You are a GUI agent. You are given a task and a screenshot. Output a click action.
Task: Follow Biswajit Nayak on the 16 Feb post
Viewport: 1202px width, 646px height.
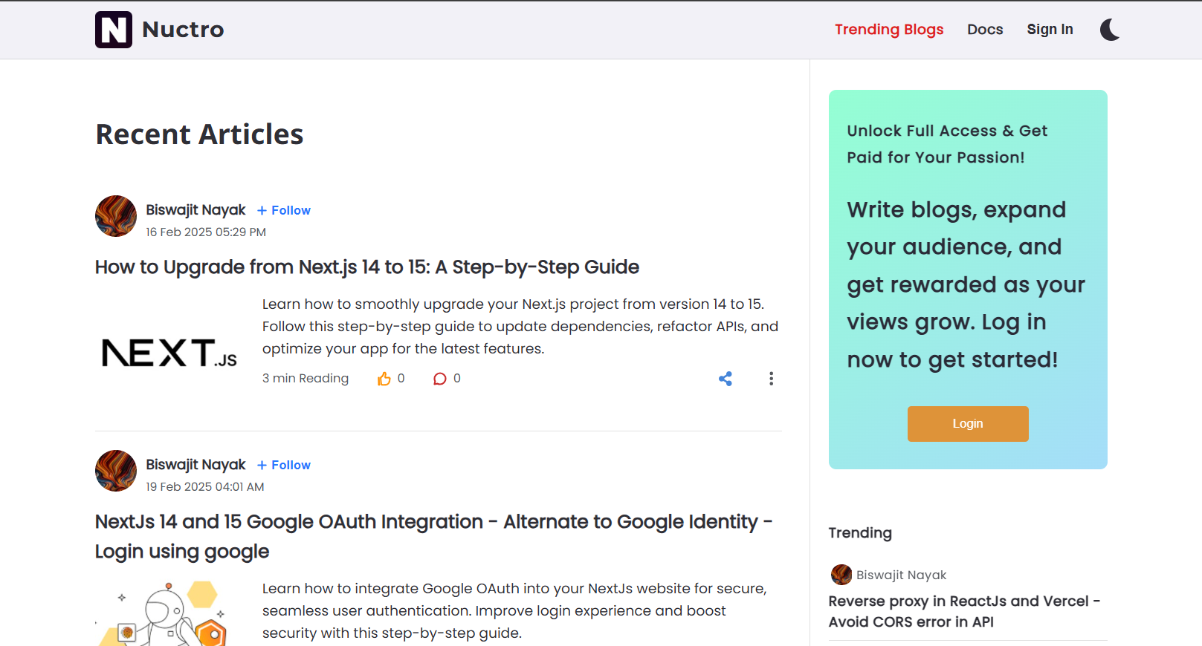284,210
